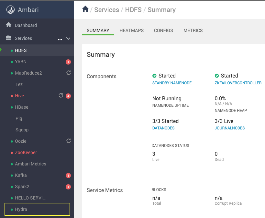Open the Services three-dots actions menu

tap(60, 40)
